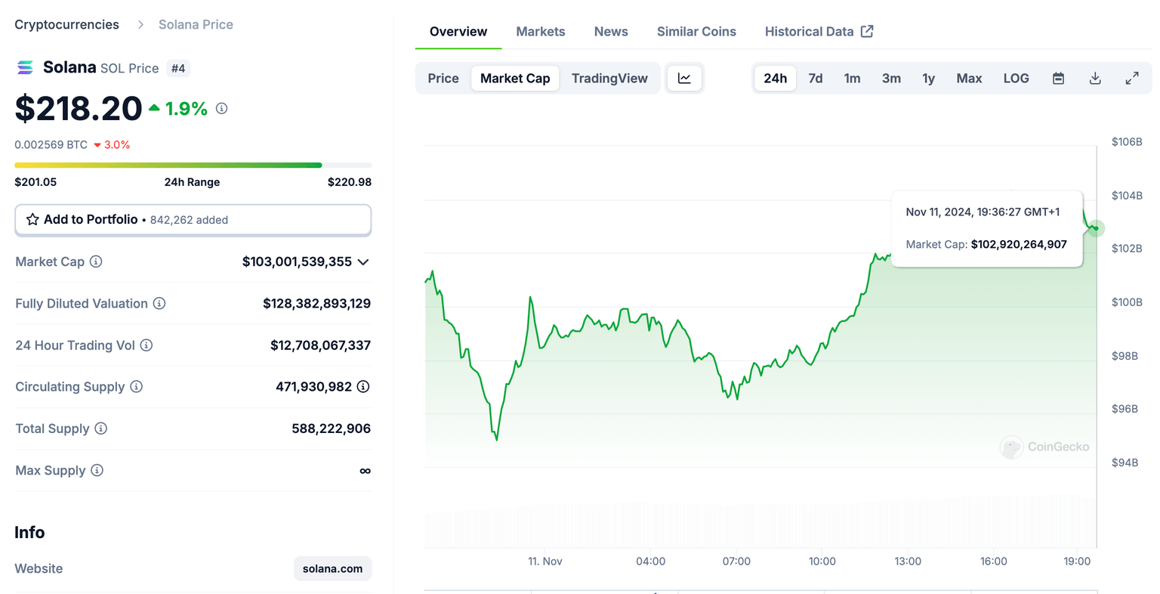Open the calendar date range picker
This screenshot has width=1160, height=594.
[x=1058, y=79]
